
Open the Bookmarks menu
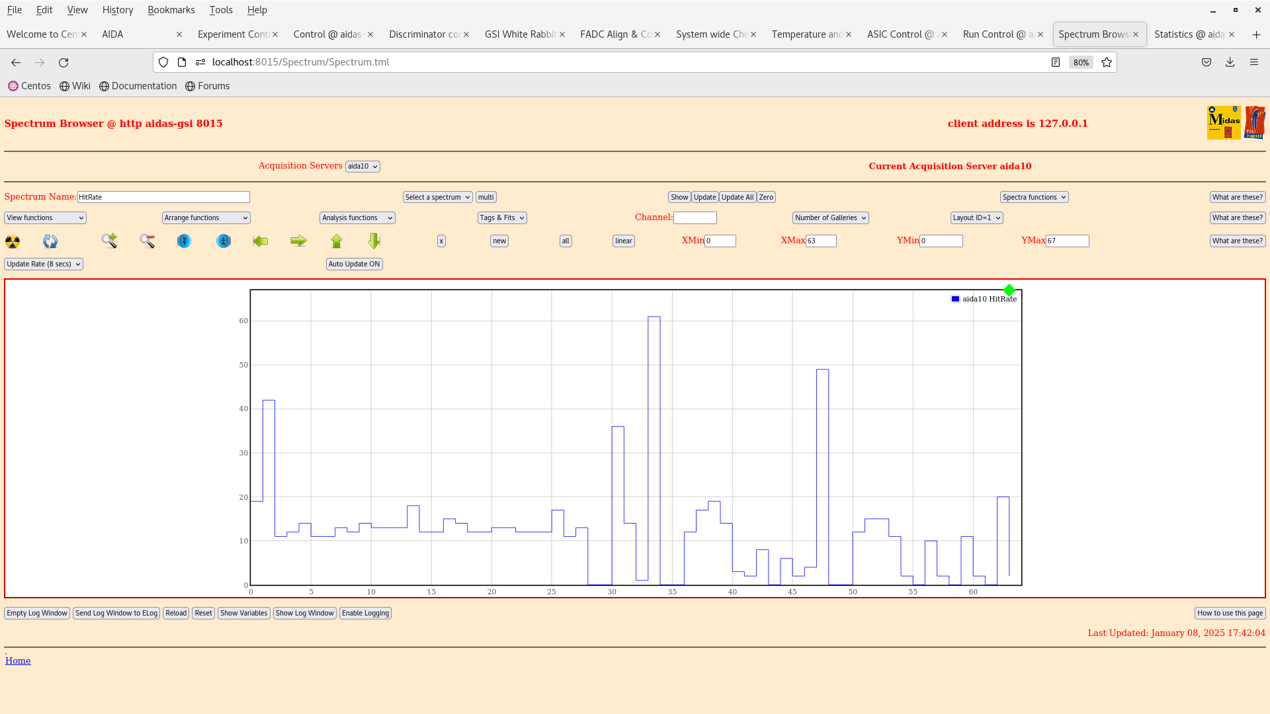click(x=171, y=10)
